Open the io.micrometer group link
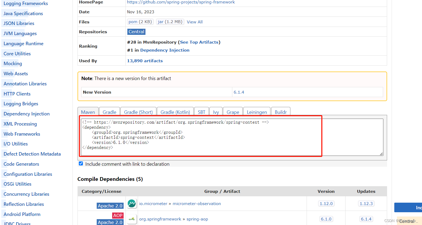 point(153,204)
